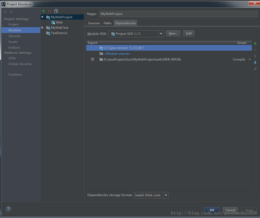Viewport: 260px width, 218px height.
Task: Open Facets settings
Action: coord(13,42)
